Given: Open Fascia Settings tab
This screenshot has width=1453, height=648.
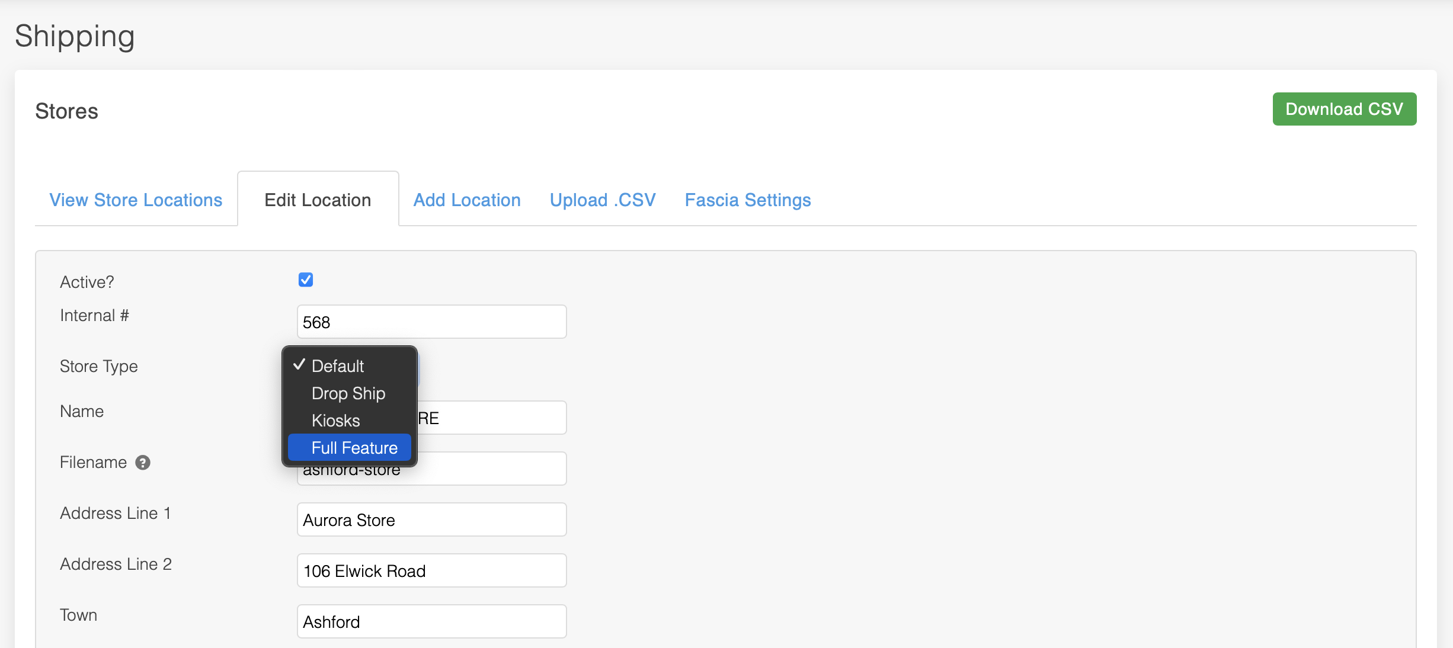Looking at the screenshot, I should [x=748, y=200].
